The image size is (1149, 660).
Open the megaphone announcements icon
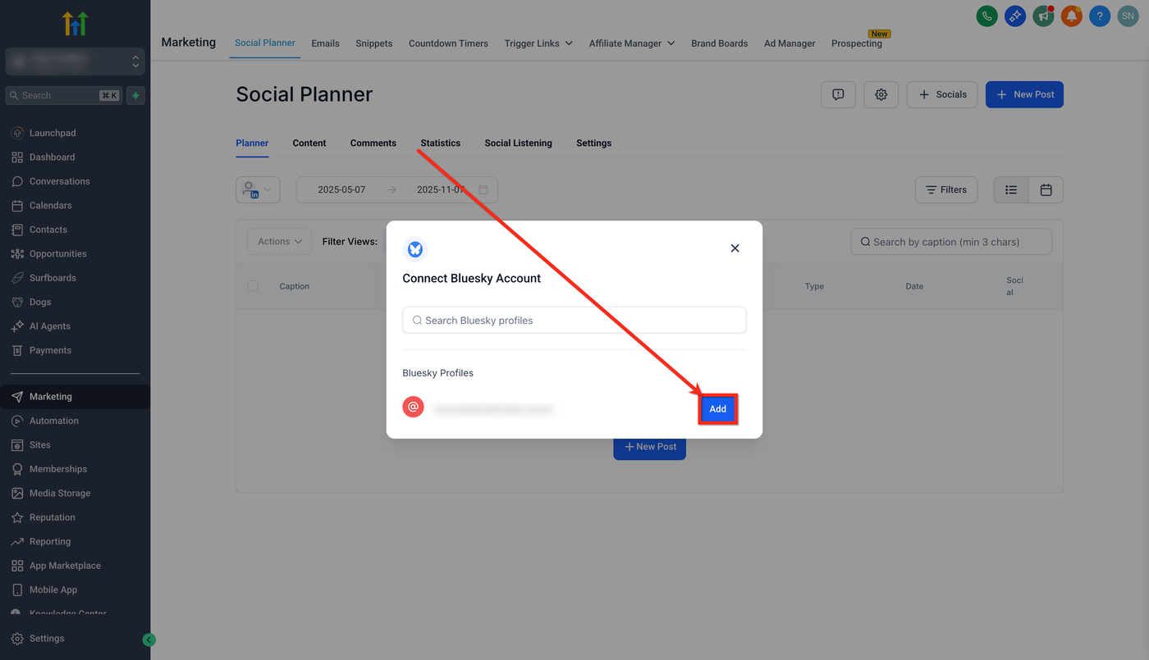coord(1043,16)
